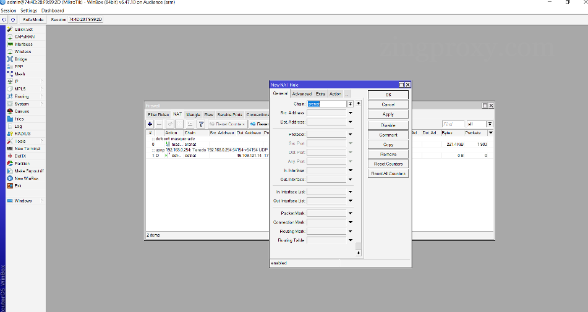Image resolution: width=588 pixels, height=312 pixels.
Task: Expand the Dst. Address field
Action: pos(350,122)
